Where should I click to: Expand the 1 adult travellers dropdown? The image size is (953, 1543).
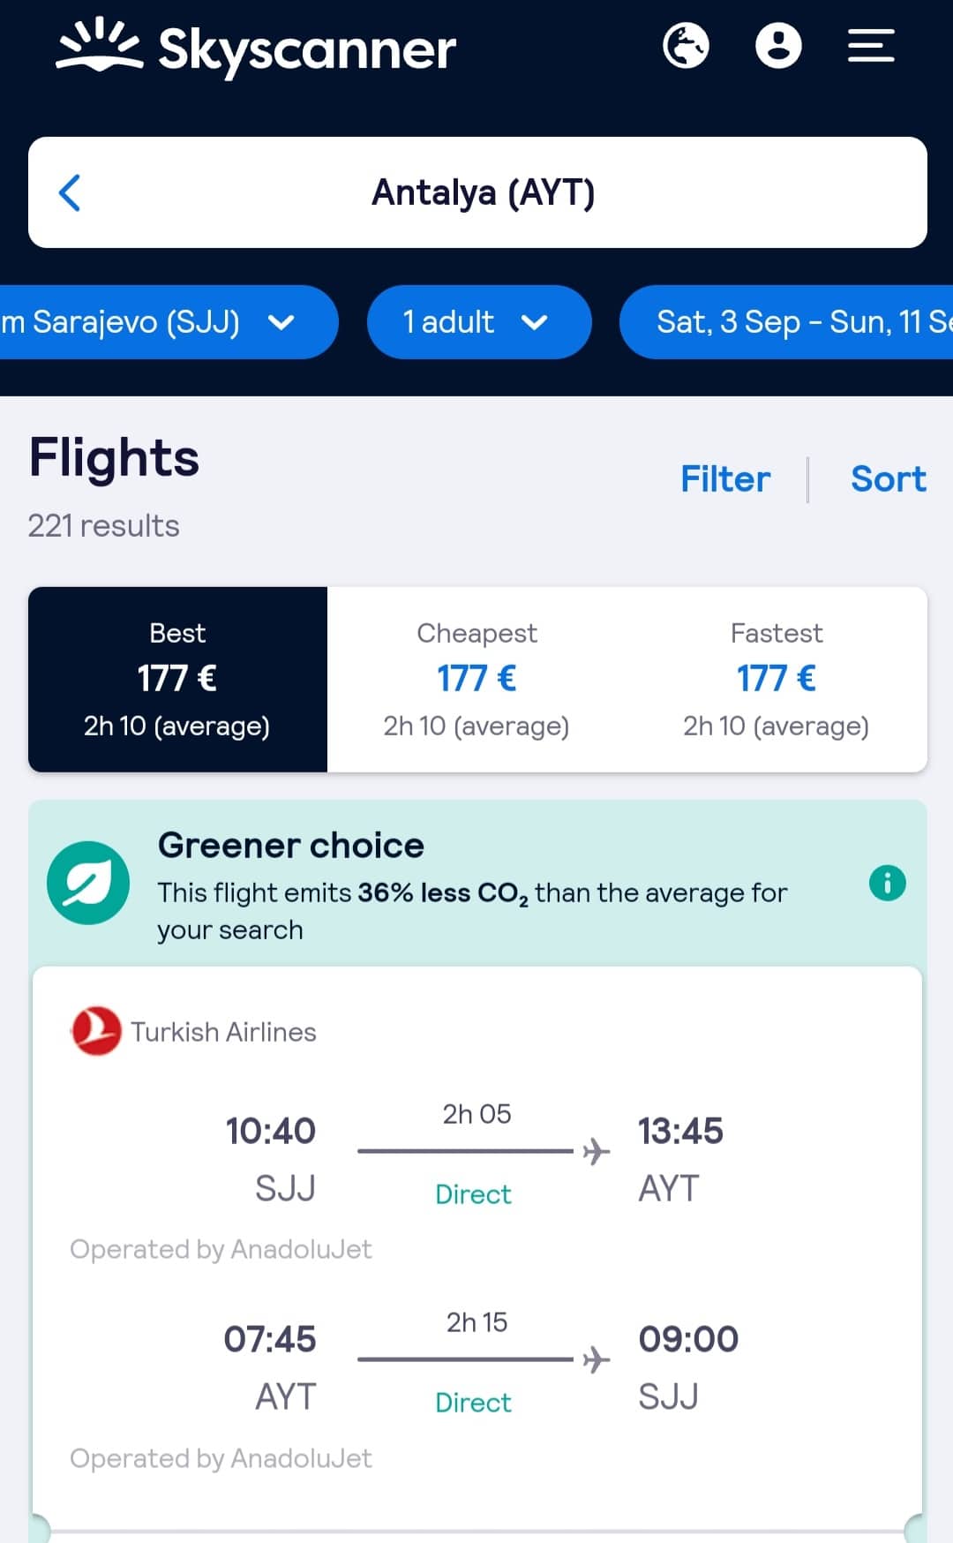point(478,322)
